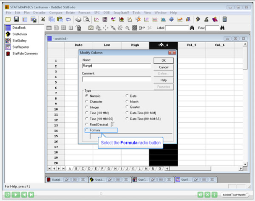
Task: Click into the Name input field
Action: click(117, 66)
